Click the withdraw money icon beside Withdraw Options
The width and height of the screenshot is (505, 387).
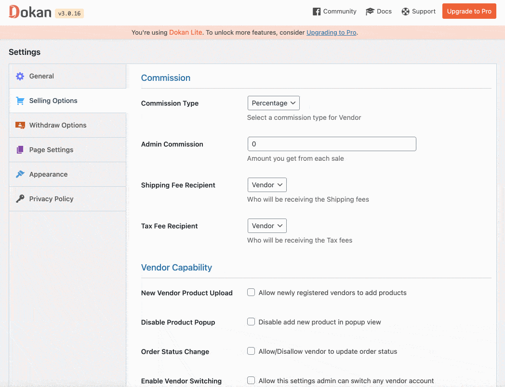(x=20, y=125)
